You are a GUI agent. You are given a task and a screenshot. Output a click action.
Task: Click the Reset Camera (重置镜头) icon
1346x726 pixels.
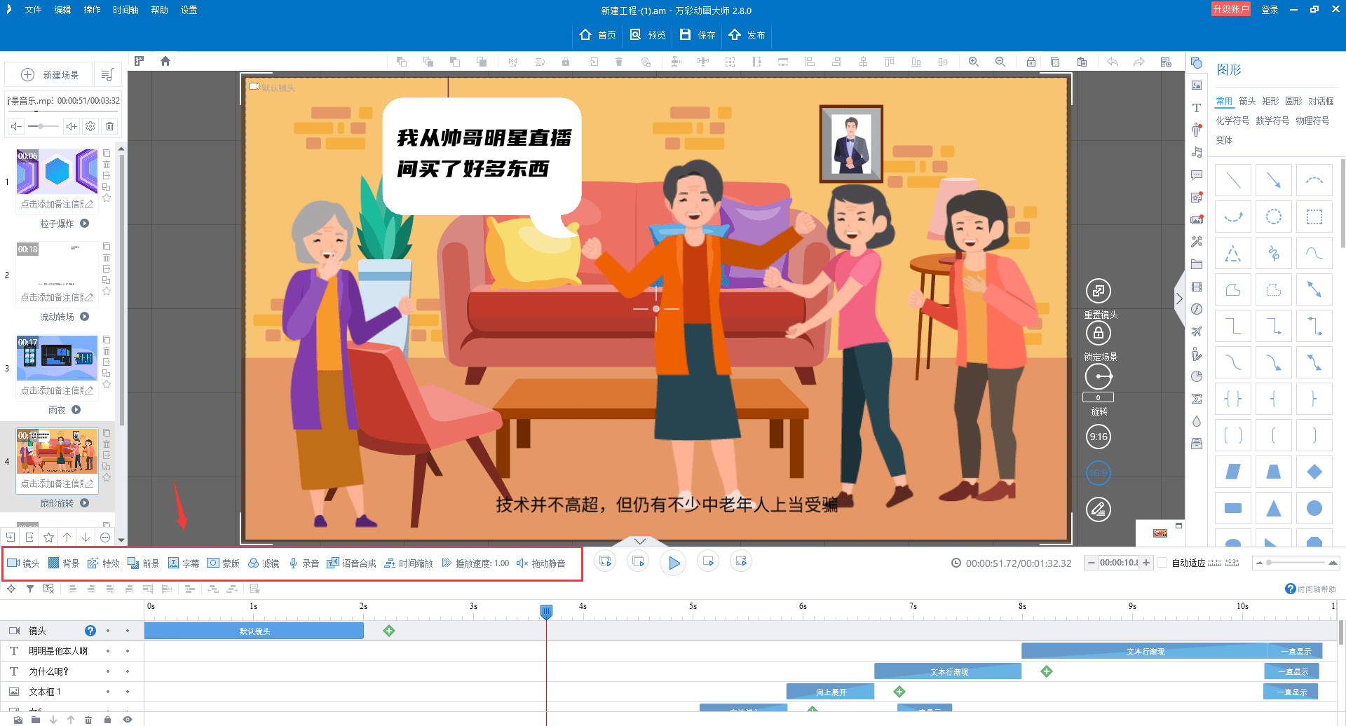click(1098, 291)
